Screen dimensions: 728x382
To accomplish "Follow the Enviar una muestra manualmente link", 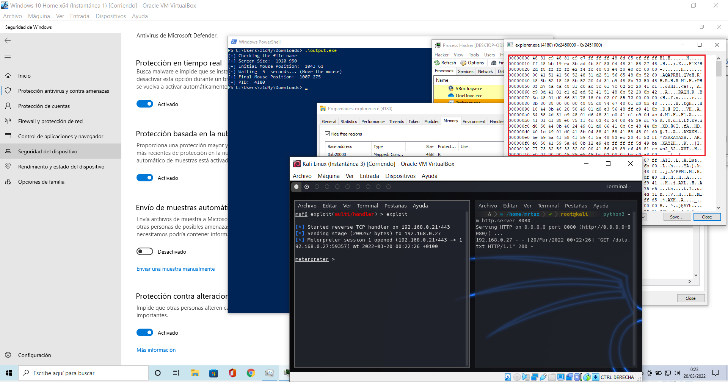I will point(176,269).
